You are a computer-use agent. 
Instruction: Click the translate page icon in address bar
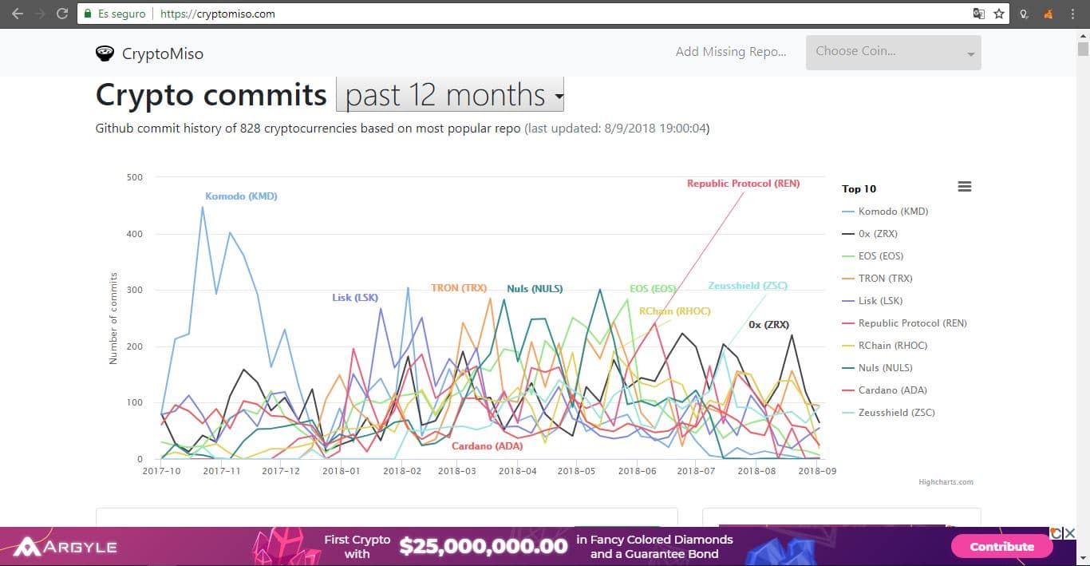979,14
